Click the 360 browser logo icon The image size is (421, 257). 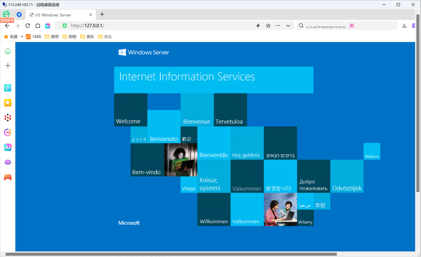[6, 14]
